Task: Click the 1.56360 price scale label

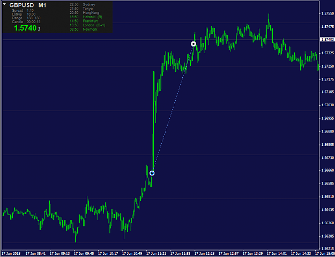Action: click(x=327, y=223)
